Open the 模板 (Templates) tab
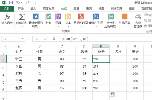This screenshot has width=152, height=100. coord(131,9)
